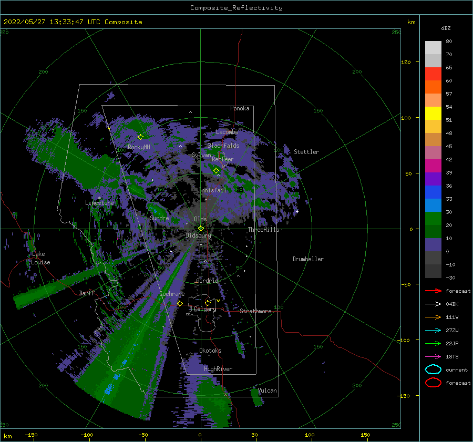Click the Blackfalds city label
Image resolution: width=473 pixels, height=442 pixels.
pos(223,146)
